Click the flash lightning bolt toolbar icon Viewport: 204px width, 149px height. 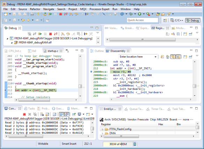[x=38, y=14]
